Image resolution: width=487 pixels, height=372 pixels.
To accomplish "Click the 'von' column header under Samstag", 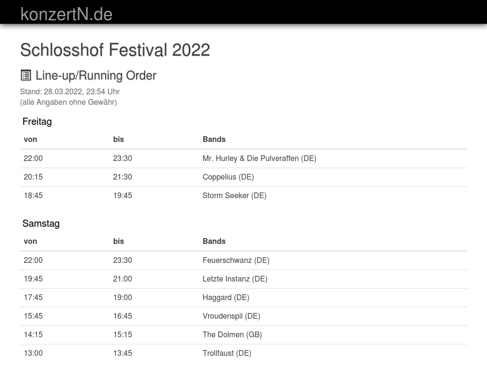I will (x=30, y=241).
